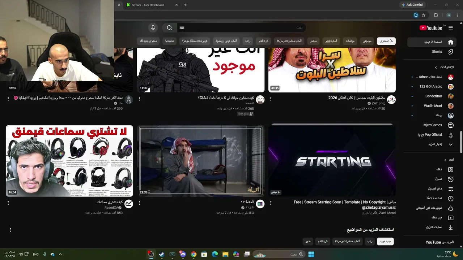This screenshot has width=463, height=260.
Task: Open BanderitaX subscription channel
Action: 431,96
